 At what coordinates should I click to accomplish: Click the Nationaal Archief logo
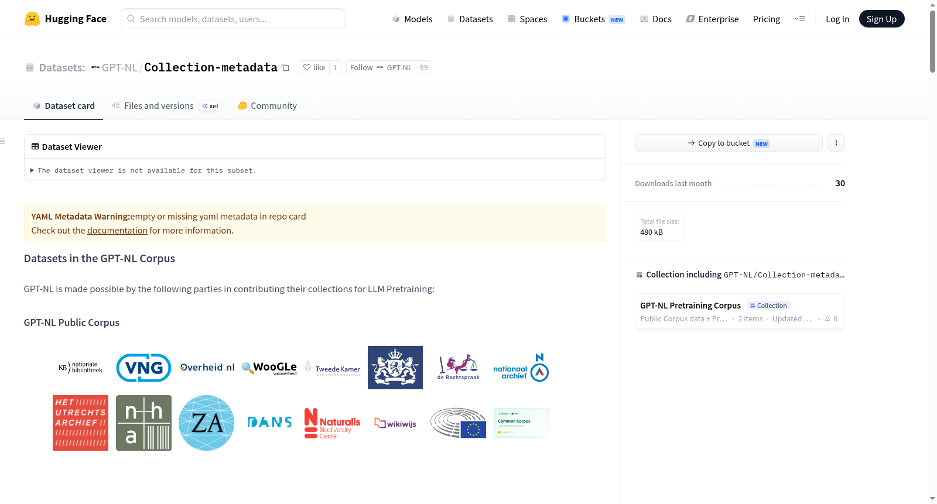[521, 368]
